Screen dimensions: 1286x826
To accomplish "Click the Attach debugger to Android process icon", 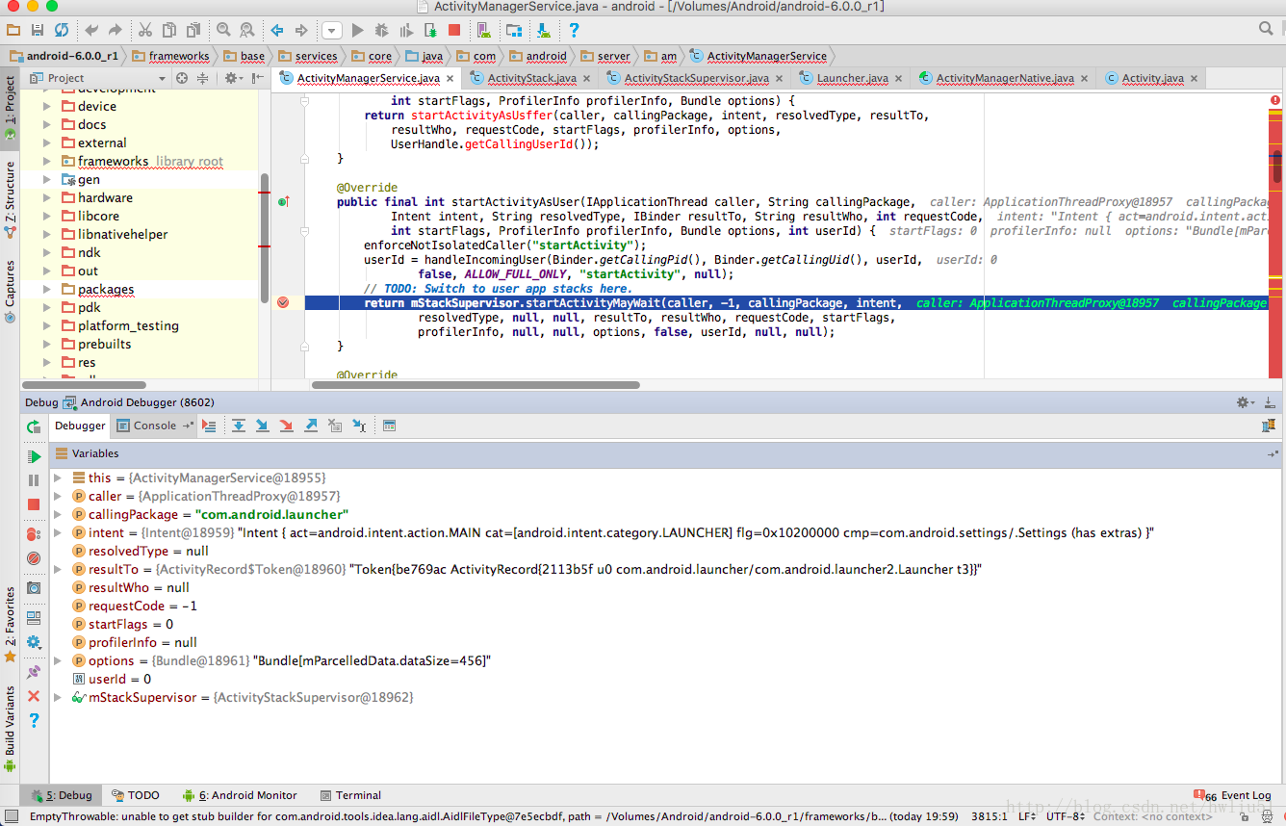I will 430,31.
